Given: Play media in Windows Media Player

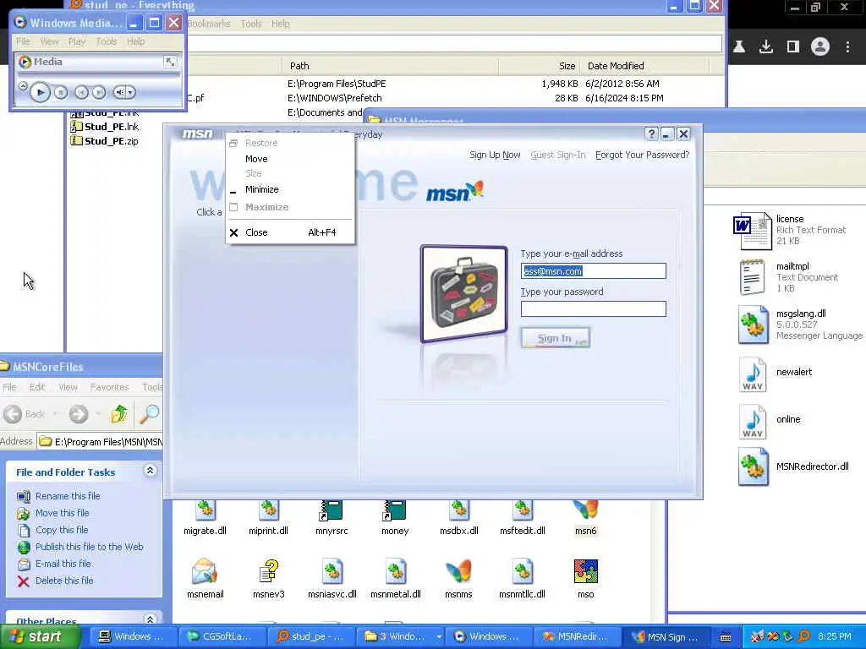Looking at the screenshot, I should tap(40, 92).
